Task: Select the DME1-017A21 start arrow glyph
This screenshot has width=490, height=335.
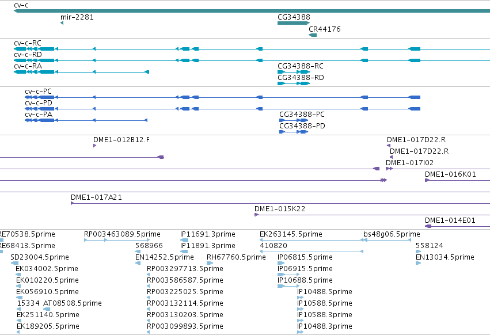Action: click(x=73, y=203)
